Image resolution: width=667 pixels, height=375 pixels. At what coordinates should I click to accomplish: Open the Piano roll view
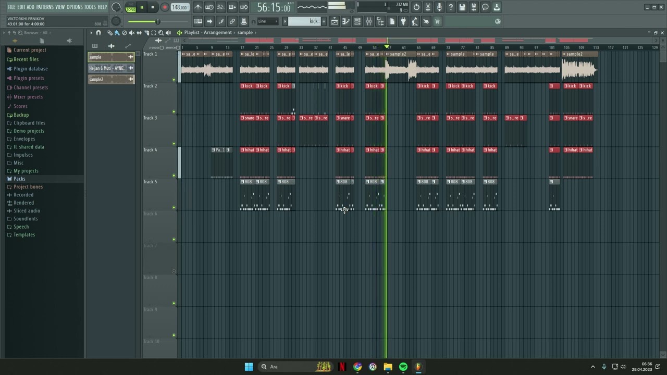click(346, 21)
